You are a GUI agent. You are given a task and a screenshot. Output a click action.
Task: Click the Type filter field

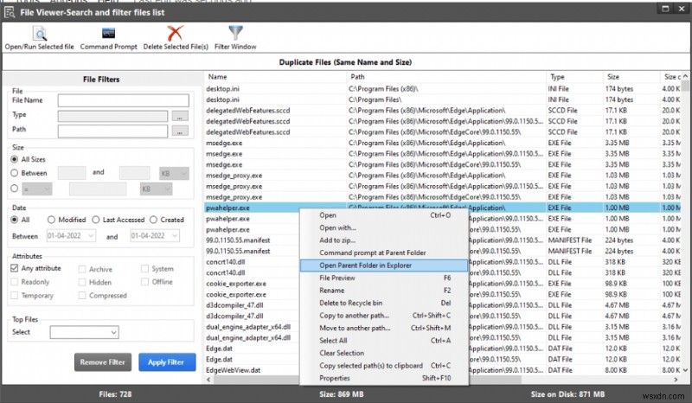(112, 116)
